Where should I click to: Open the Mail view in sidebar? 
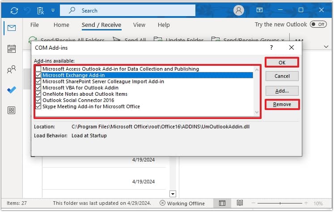click(12, 28)
